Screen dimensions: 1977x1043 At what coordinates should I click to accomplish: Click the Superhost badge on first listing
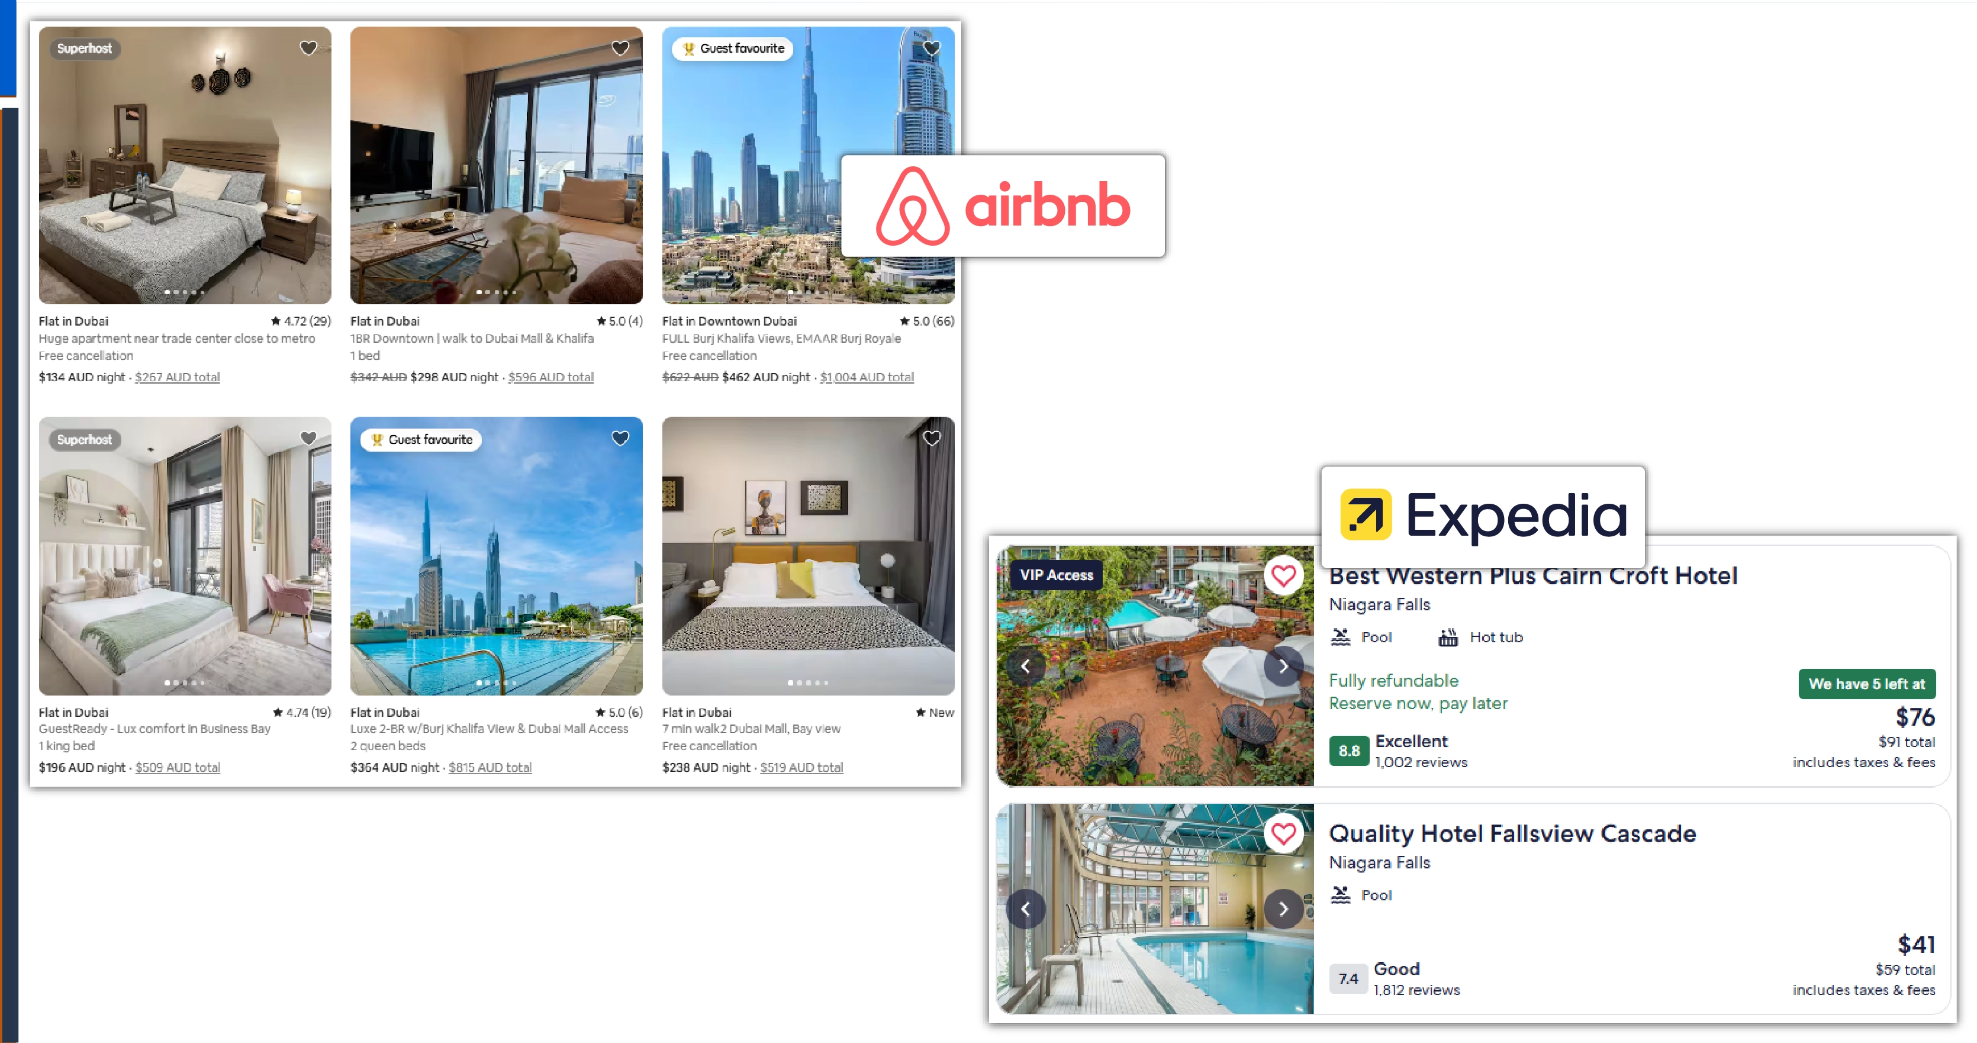pos(83,49)
